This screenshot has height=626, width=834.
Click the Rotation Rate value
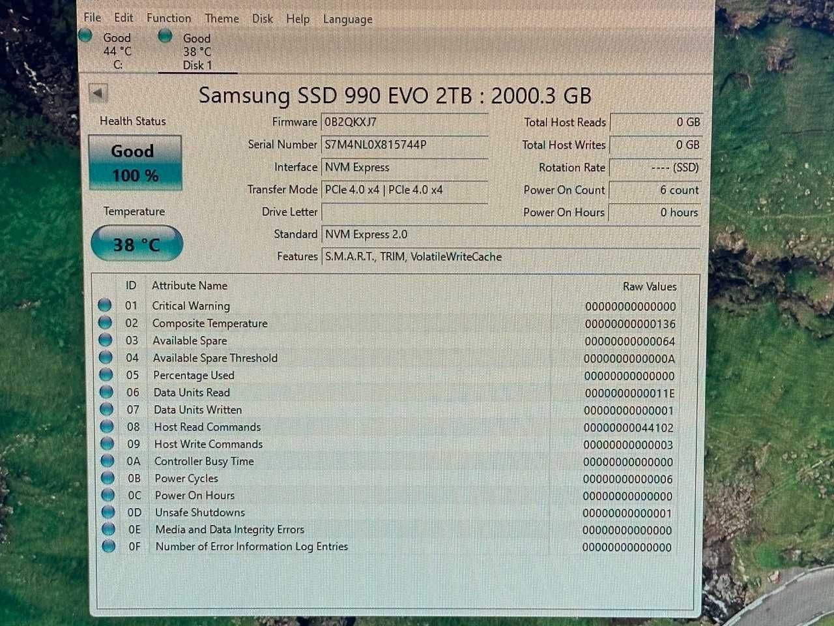click(x=655, y=168)
